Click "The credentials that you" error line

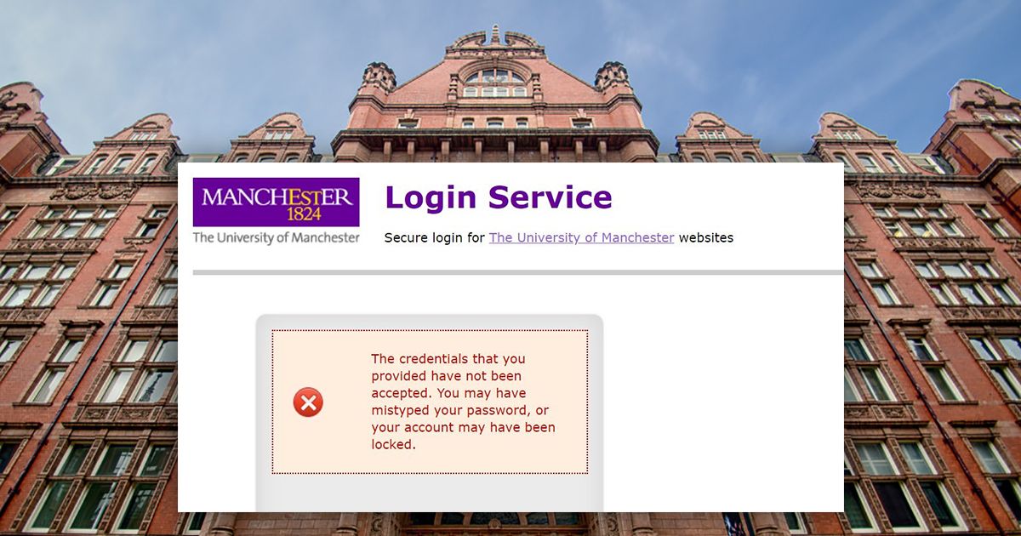(448, 359)
